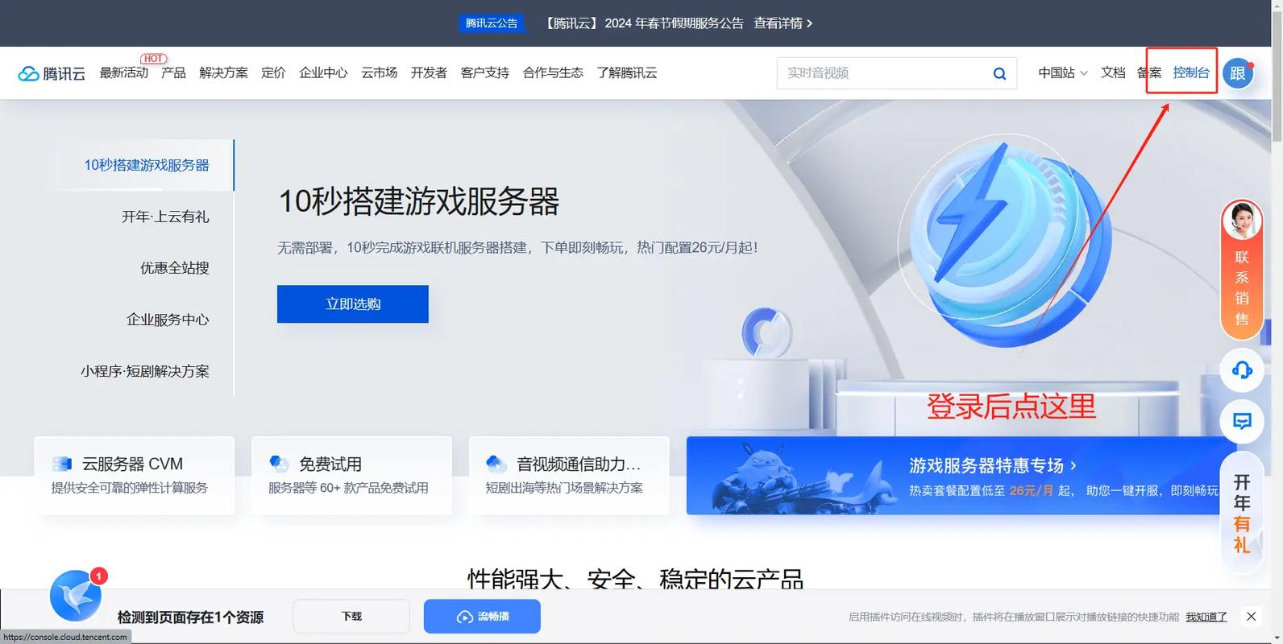Screen dimensions: 1283x644
Task: Open 查看详情 announcement arrow link
Action: pos(783,23)
